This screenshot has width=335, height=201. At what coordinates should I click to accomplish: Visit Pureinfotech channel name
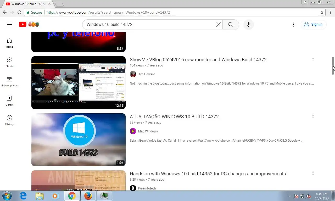point(147,188)
